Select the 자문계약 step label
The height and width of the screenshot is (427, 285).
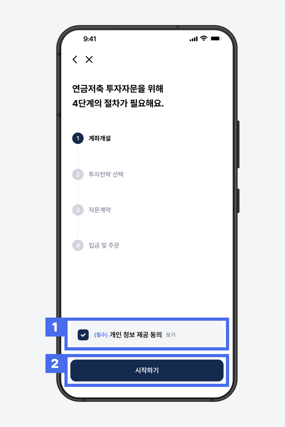100,210
